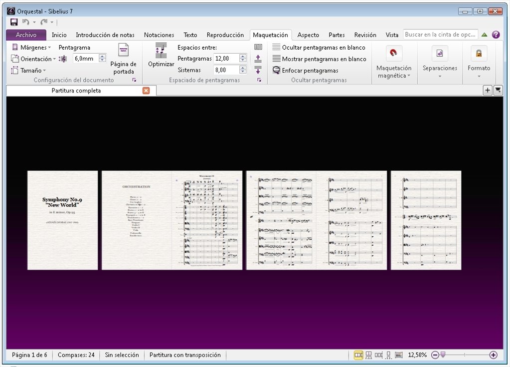510x367 pixels.
Task: Switch to the Inicio ribbon tab
Action: pos(59,35)
